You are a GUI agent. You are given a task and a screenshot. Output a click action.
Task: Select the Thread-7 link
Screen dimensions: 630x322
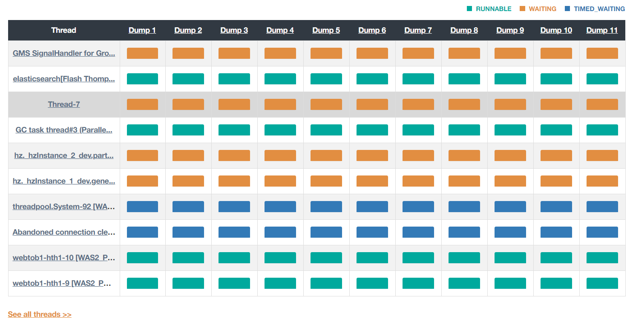click(64, 104)
